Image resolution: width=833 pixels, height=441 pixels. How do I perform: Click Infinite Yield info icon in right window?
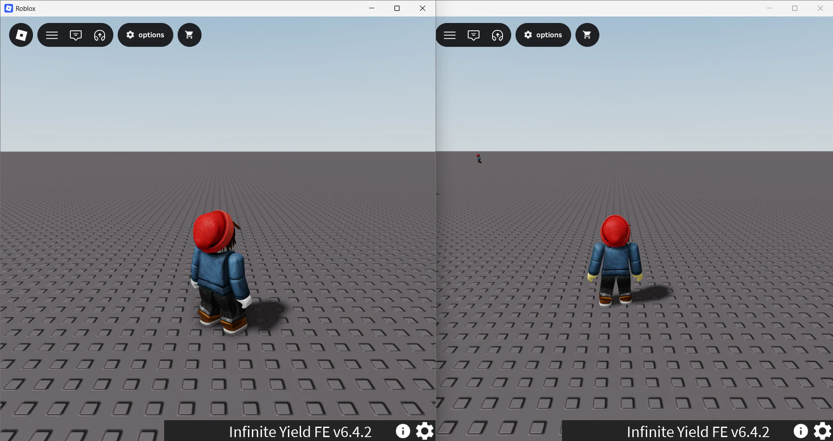pos(801,431)
